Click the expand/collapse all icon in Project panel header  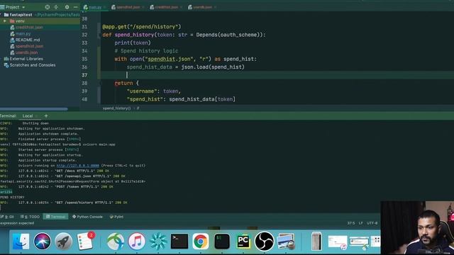tap(56, 7)
